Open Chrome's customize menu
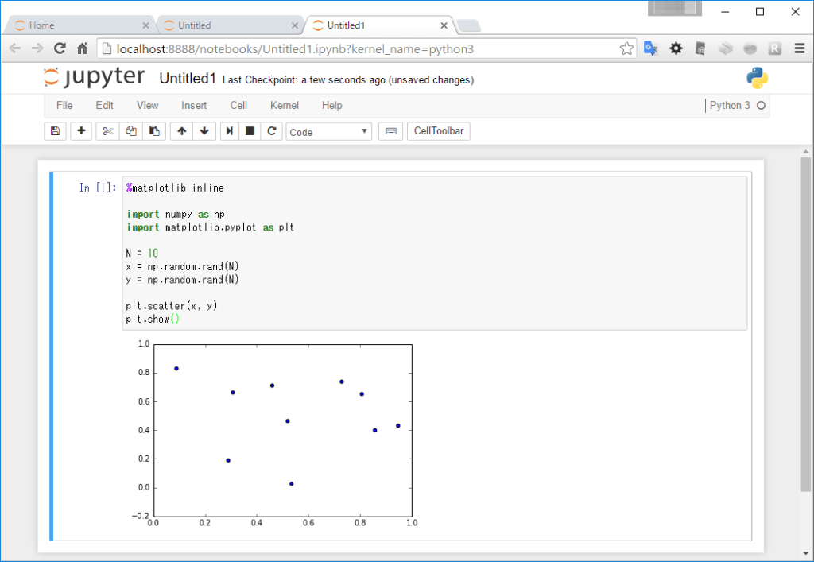 point(800,48)
